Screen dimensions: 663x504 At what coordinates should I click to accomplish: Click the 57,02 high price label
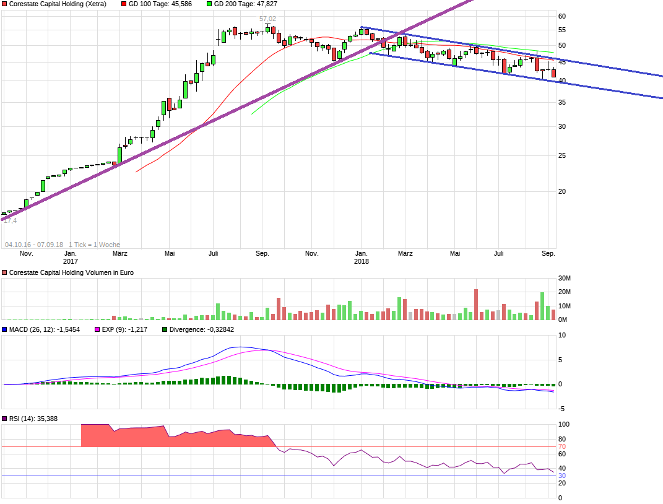(x=267, y=18)
